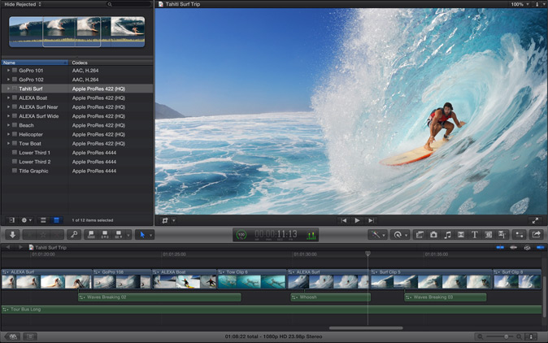Switch browser to list view

[x=56, y=219]
